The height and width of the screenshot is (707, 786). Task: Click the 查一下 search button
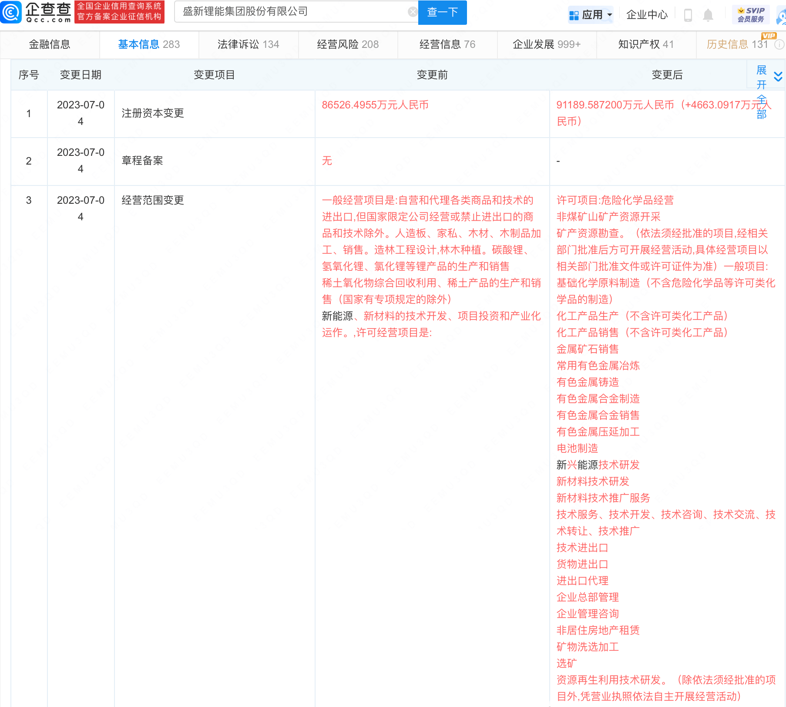pyautogui.click(x=442, y=12)
